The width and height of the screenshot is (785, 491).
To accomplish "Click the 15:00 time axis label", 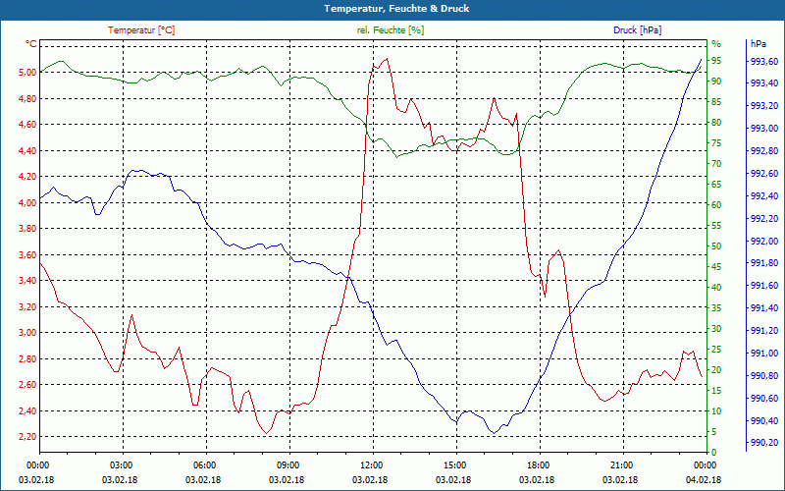I will point(456,464).
